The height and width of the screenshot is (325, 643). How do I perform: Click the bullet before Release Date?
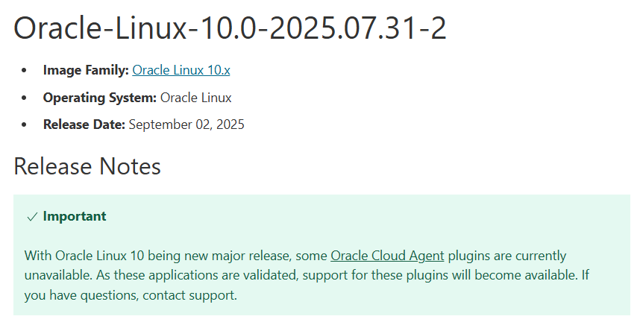(x=24, y=124)
